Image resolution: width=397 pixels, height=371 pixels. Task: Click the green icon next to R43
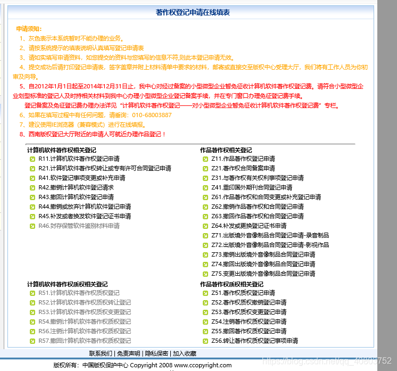(x=32, y=197)
